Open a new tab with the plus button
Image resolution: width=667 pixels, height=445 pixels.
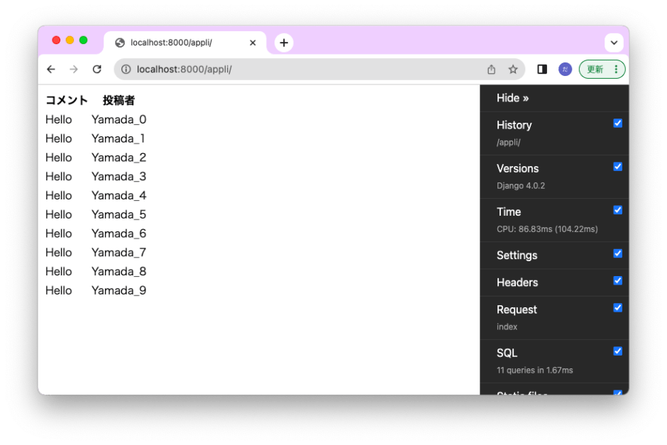[x=283, y=43]
